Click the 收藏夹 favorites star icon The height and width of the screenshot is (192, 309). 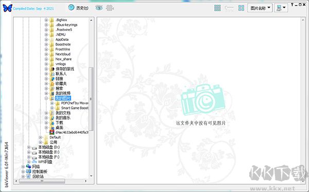click(52, 84)
